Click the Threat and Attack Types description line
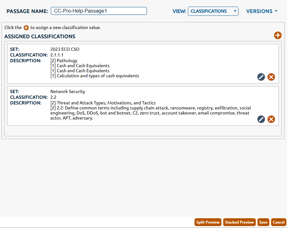This screenshot has height=228, width=288. click(103, 103)
